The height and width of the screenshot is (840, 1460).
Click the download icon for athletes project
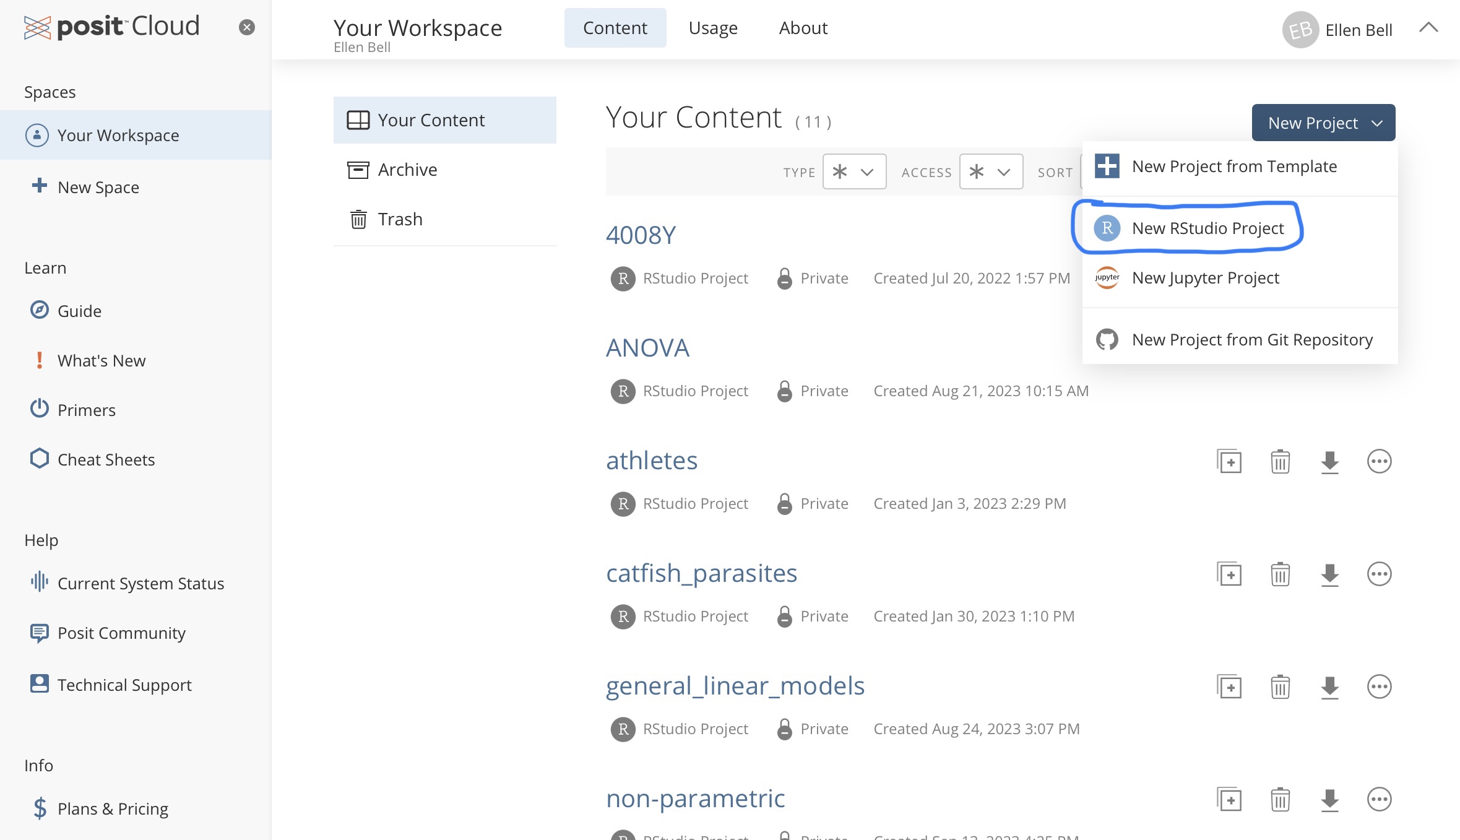coord(1331,461)
